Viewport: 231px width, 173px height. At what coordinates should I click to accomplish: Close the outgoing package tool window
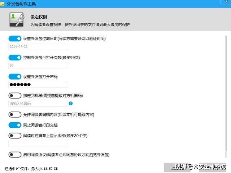pos(226,2)
